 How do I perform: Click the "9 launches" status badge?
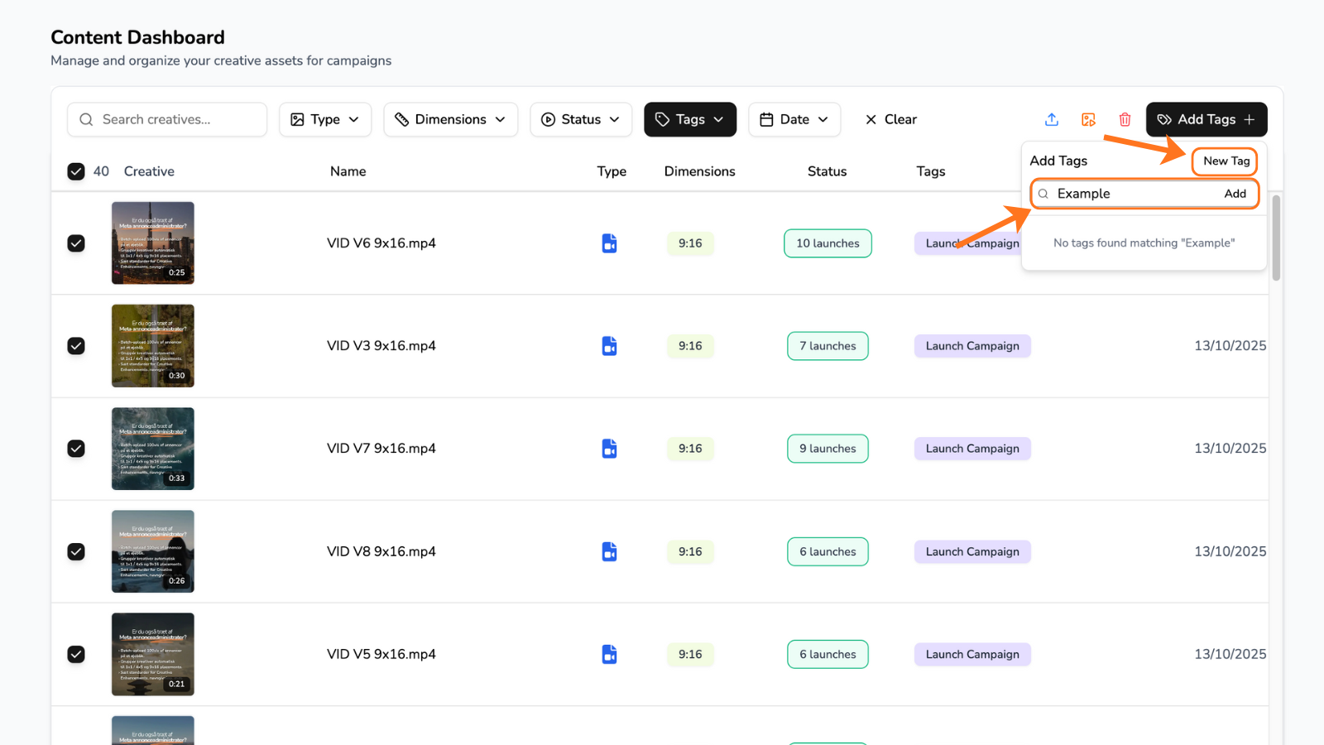827,449
